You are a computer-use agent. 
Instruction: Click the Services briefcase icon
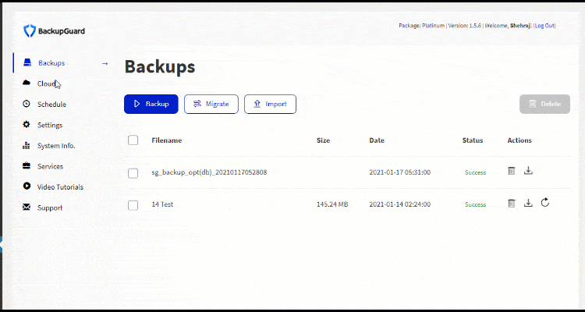pyautogui.click(x=26, y=165)
